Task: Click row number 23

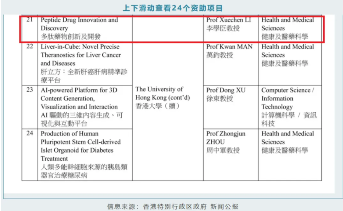Action: point(30,90)
